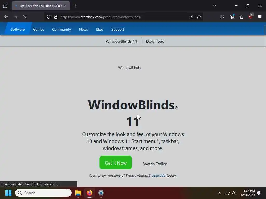Viewport: 266px width, 199px height.
Task: Stop loading the page
Action: tap(25, 17)
